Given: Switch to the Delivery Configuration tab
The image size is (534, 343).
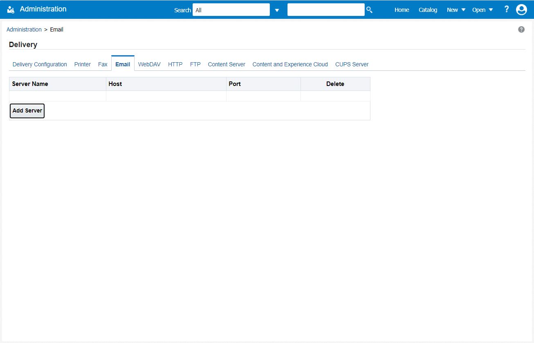Looking at the screenshot, I should click(40, 64).
